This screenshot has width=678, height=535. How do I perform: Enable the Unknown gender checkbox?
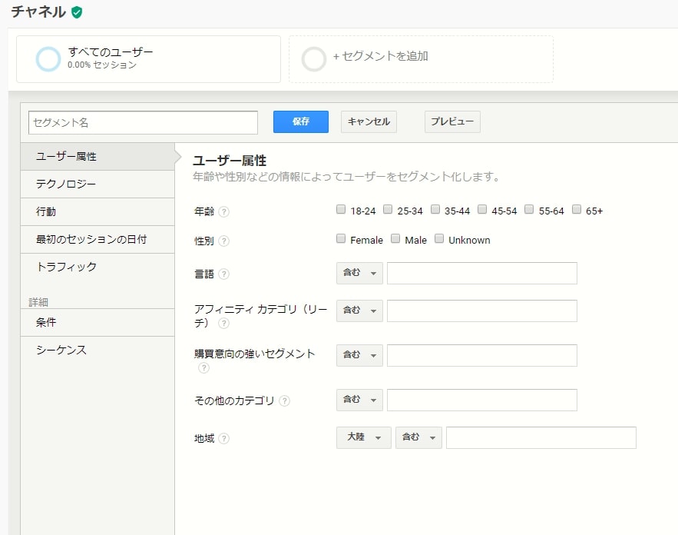pyautogui.click(x=439, y=238)
